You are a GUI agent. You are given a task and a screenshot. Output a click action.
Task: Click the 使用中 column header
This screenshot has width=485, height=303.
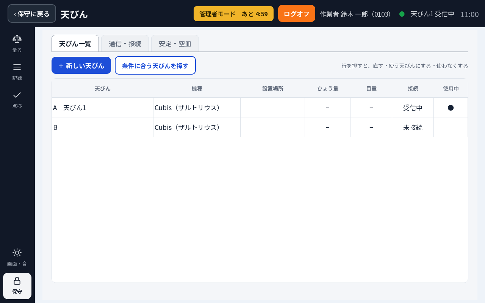(451, 88)
